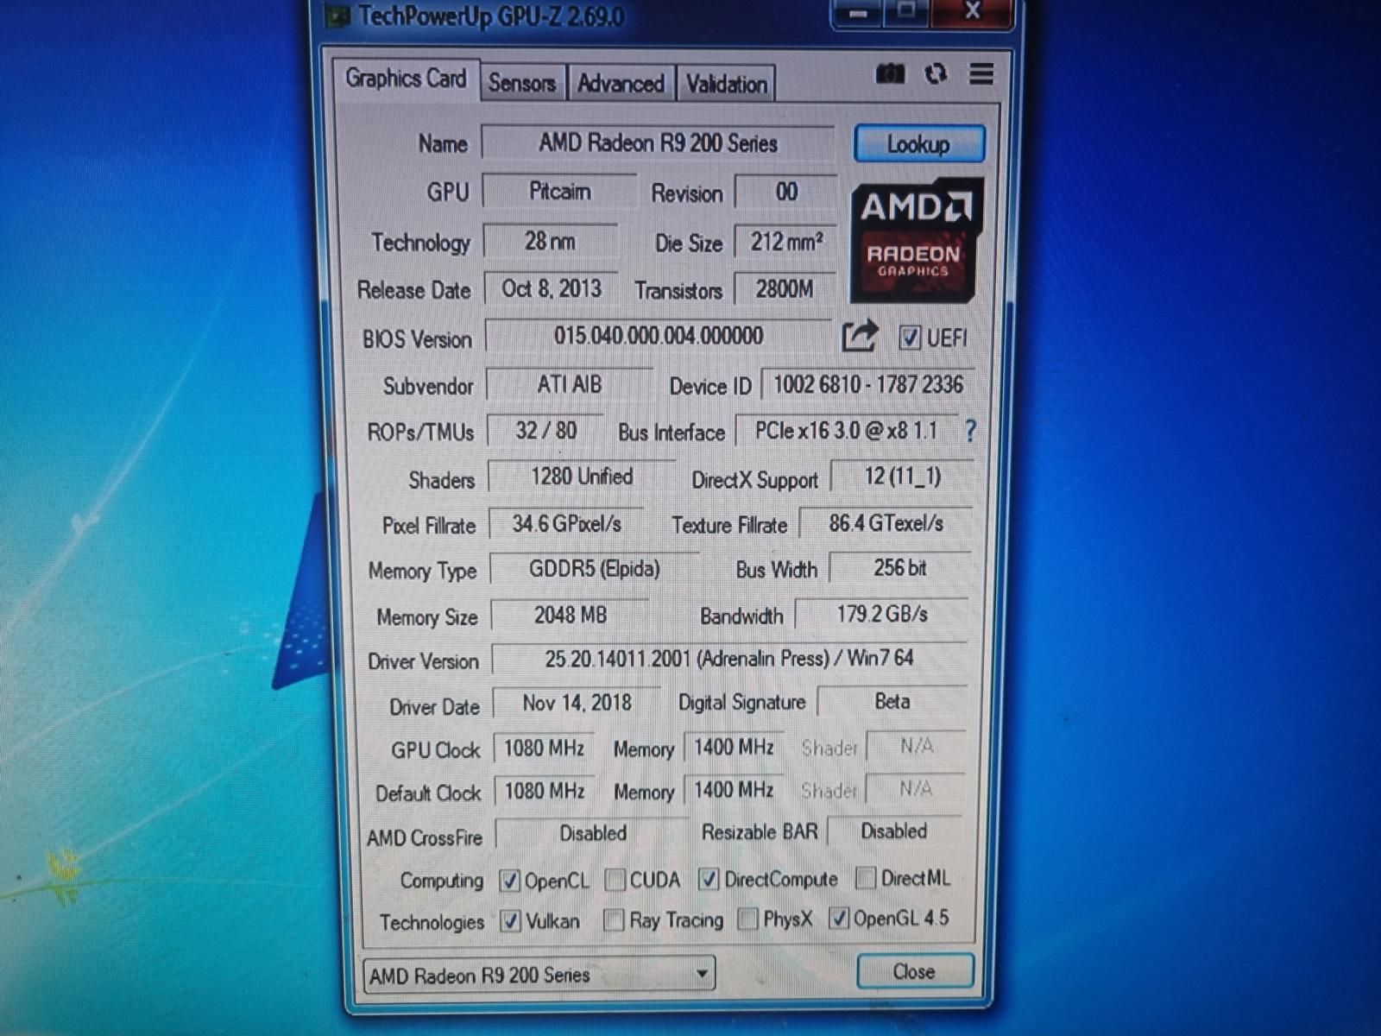The height and width of the screenshot is (1036, 1381).
Task: Click the Release Date value Oct 8, 2013
Action: 552,289
